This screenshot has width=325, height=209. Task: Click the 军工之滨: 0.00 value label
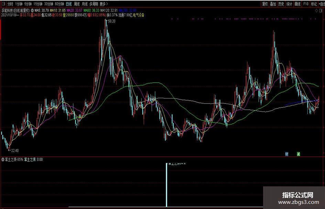pyautogui.click(x=34, y=160)
